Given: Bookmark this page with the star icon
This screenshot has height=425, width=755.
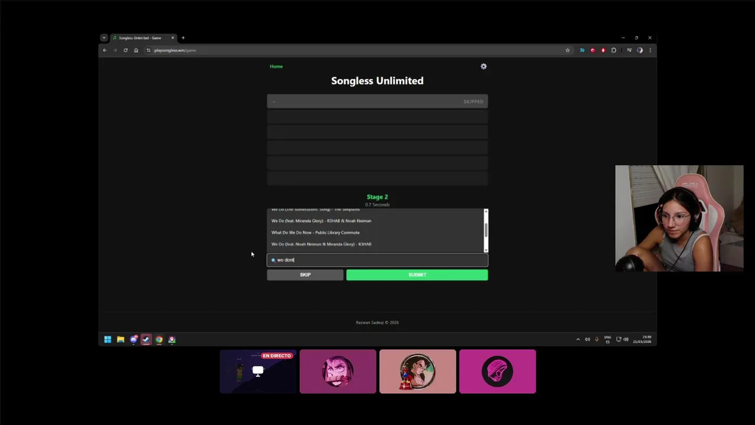Looking at the screenshot, I should (x=568, y=50).
